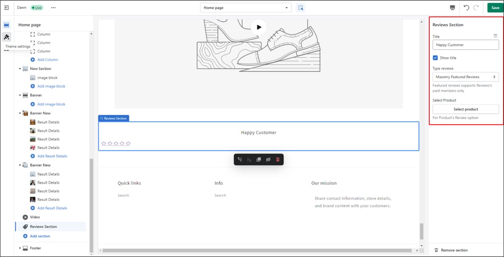Select first Column block in sidebar
The image size is (504, 257).
[x=44, y=34]
